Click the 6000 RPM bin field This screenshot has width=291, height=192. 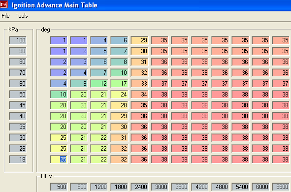point(261,187)
